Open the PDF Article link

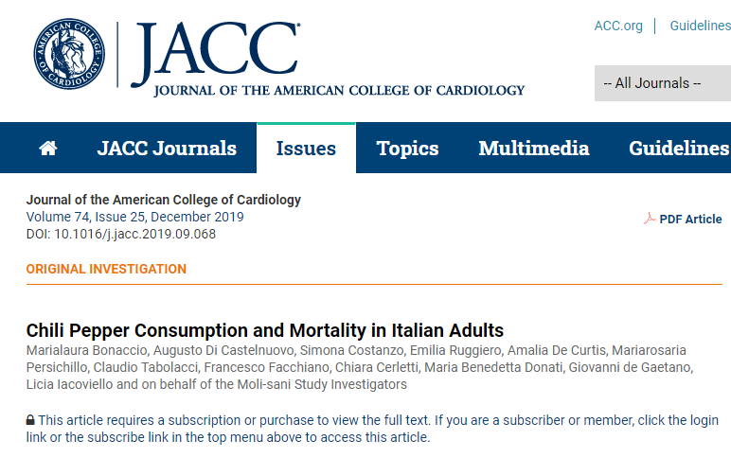tap(690, 220)
